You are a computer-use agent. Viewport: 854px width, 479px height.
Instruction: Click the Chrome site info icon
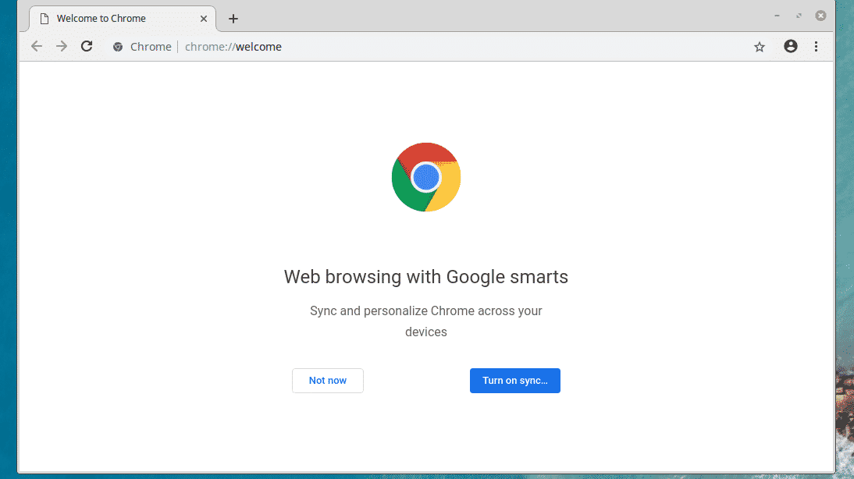pyautogui.click(x=118, y=47)
